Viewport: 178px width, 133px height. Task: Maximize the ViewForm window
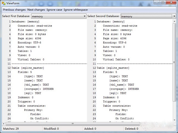tap(163, 2)
